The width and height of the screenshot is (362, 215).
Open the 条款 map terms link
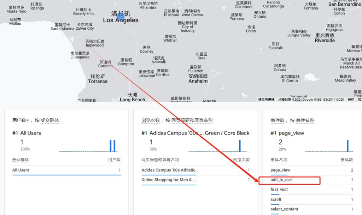[x=351, y=100]
